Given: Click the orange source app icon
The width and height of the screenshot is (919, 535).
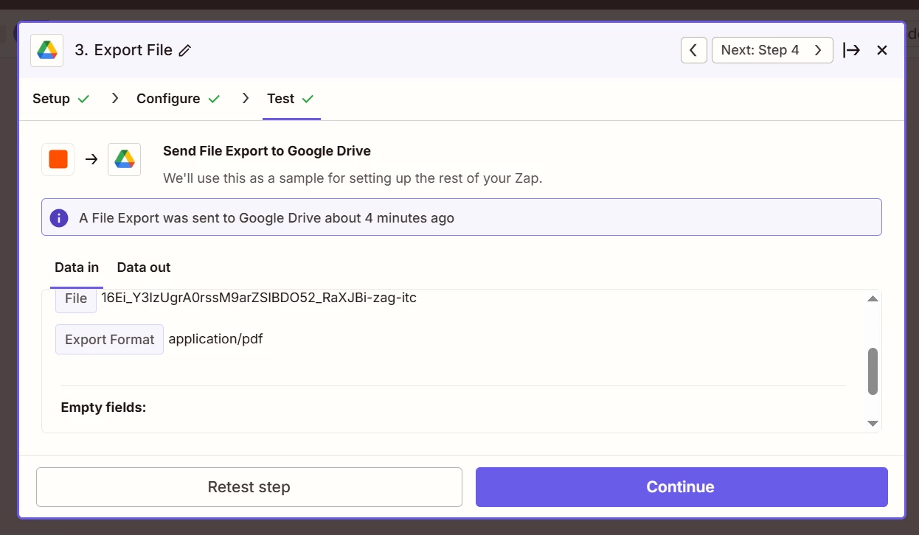Looking at the screenshot, I should tap(58, 159).
